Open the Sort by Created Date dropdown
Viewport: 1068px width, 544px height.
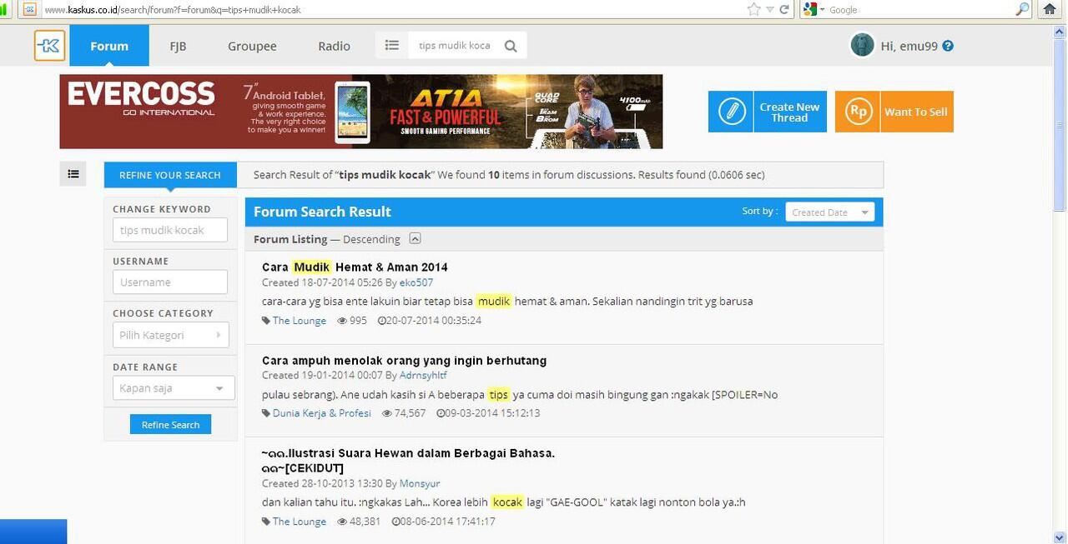click(x=829, y=212)
